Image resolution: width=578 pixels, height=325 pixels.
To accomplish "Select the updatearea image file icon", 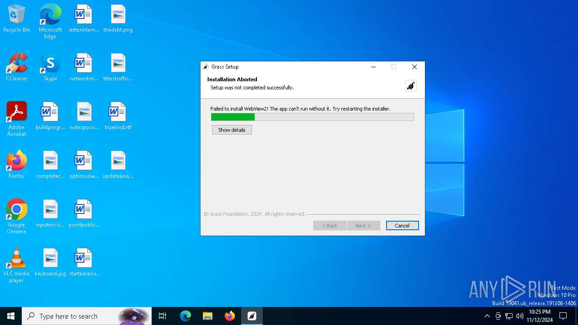I will [x=118, y=165].
